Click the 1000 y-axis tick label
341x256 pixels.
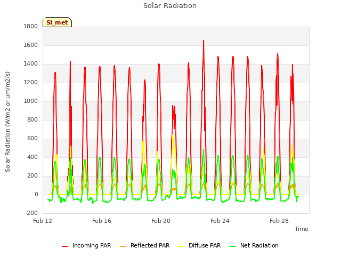tap(31, 101)
